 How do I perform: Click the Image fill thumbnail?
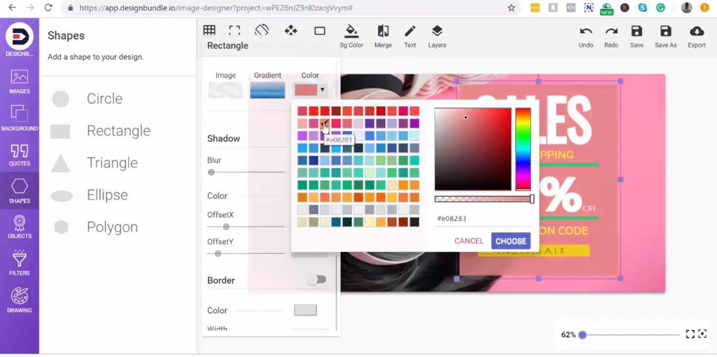click(x=226, y=90)
